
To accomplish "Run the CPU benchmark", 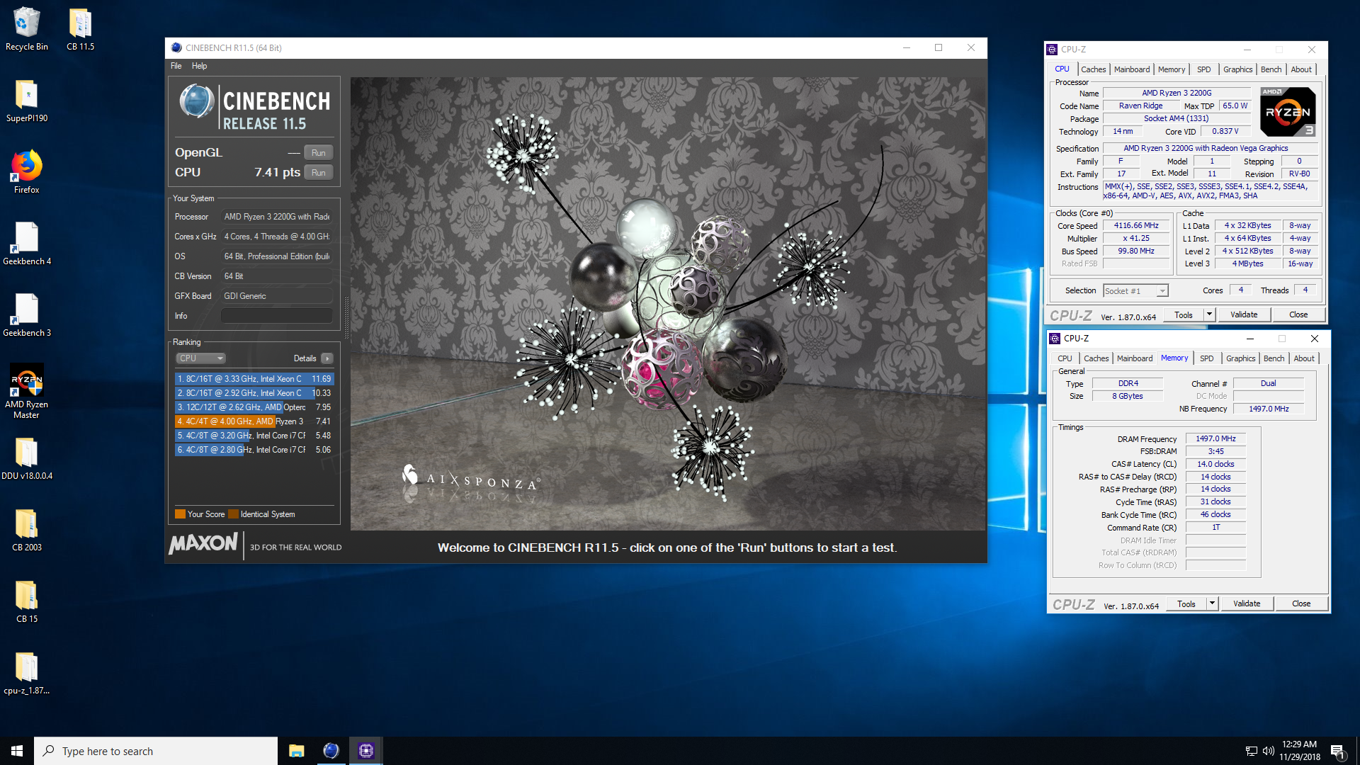I will pyautogui.click(x=319, y=173).
